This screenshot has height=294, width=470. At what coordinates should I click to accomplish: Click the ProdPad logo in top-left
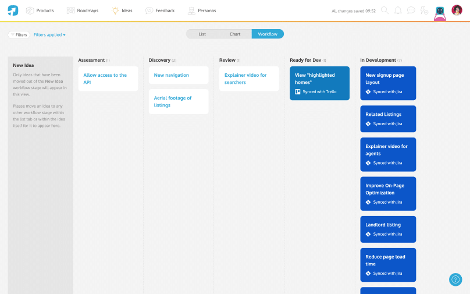(x=13, y=10)
